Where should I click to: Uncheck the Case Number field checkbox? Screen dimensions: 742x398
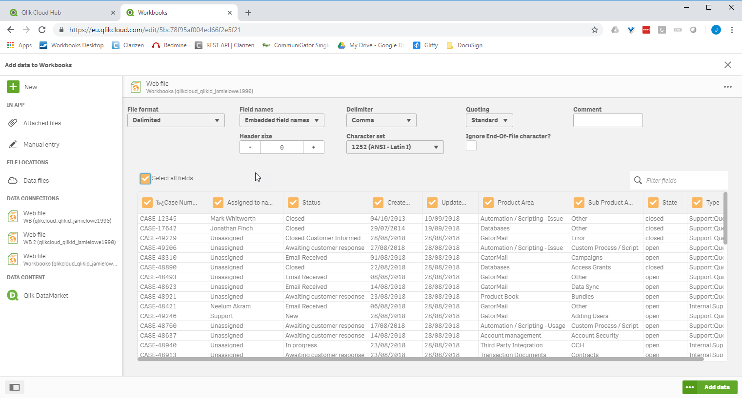click(x=147, y=203)
